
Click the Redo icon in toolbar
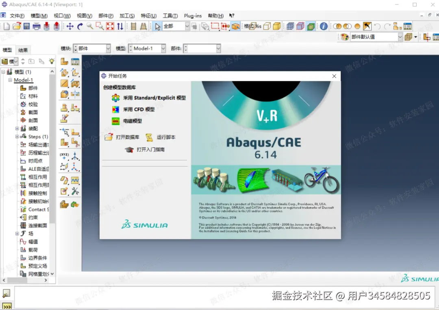[387, 26]
